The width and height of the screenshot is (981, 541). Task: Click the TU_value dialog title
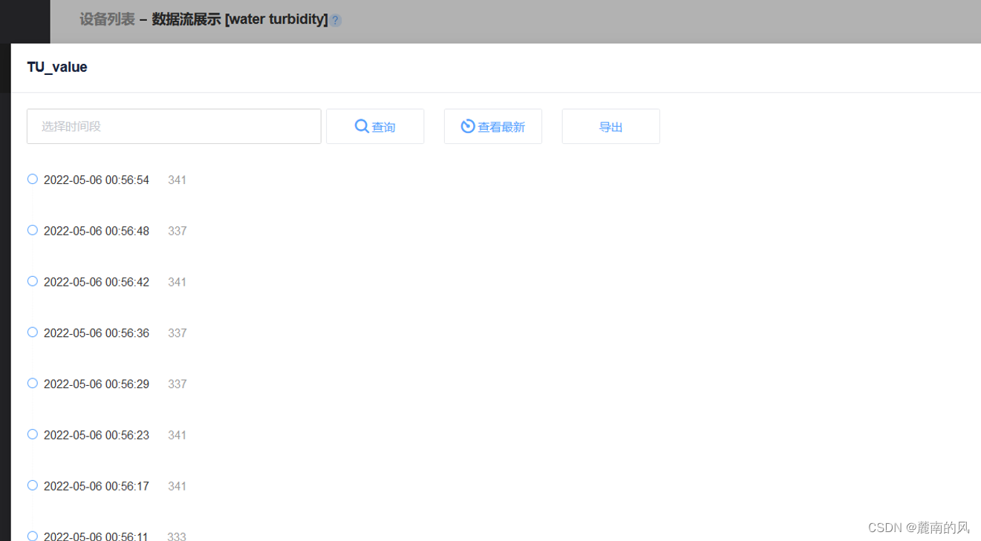[57, 68]
